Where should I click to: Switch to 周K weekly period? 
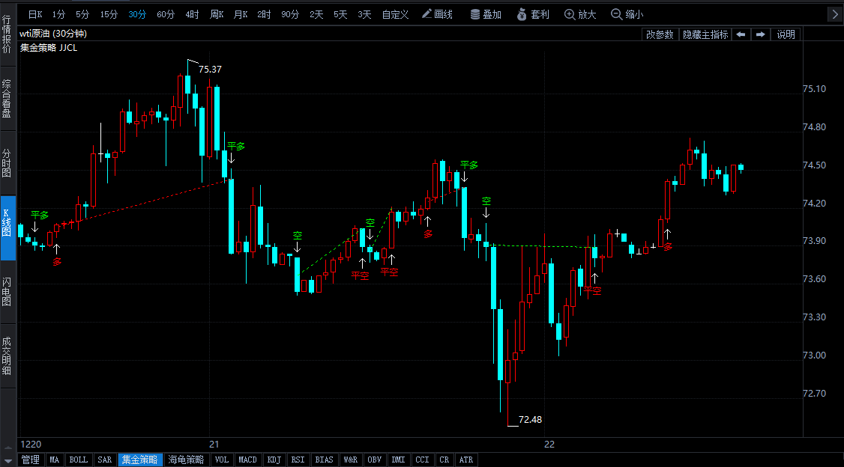tap(217, 14)
